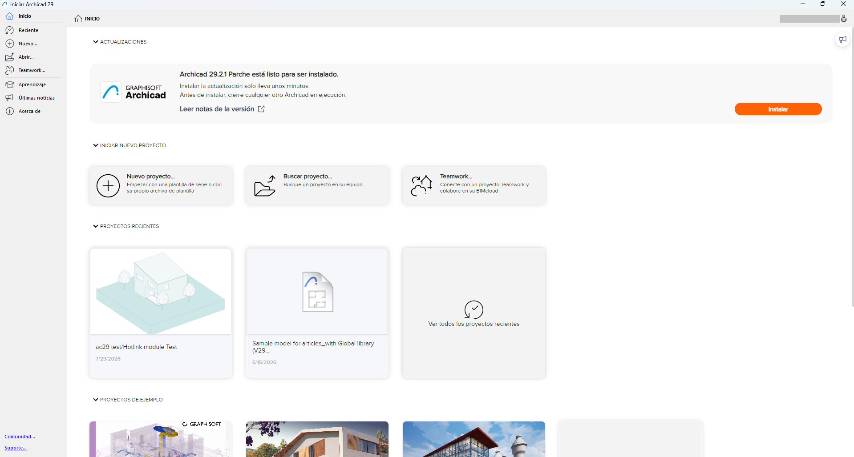Collapse the PROYECTOS RECIENTES section
This screenshot has width=854, height=457.
click(x=96, y=226)
